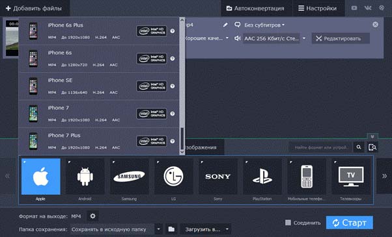Choose the Android device category
This screenshot has width=392, height=237.
tap(85, 177)
